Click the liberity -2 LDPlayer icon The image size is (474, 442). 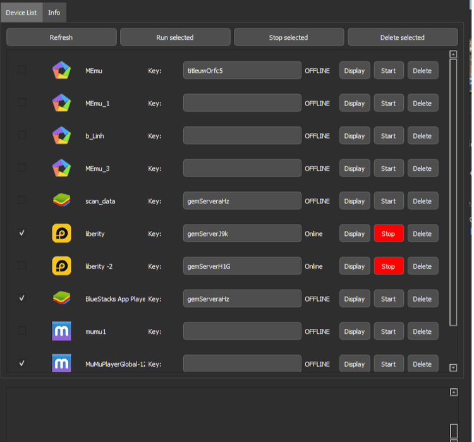pyautogui.click(x=61, y=266)
